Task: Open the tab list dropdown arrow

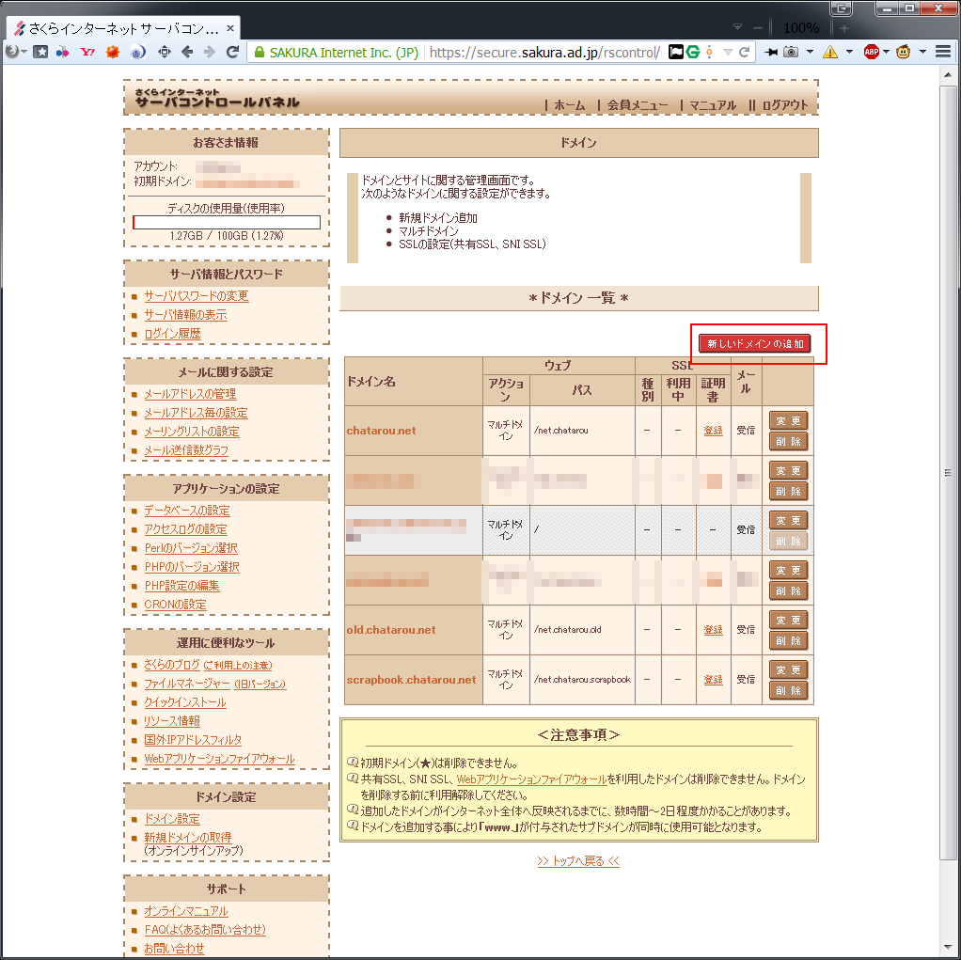Action: [738, 27]
